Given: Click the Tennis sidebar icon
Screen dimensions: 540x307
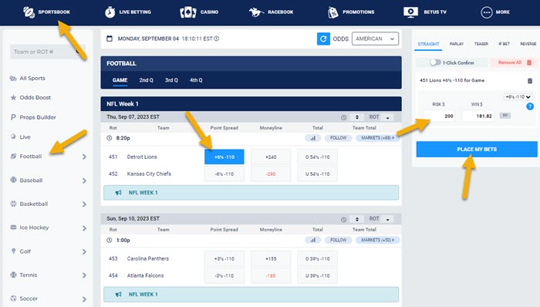Looking at the screenshot, I should pyautogui.click(x=13, y=275).
